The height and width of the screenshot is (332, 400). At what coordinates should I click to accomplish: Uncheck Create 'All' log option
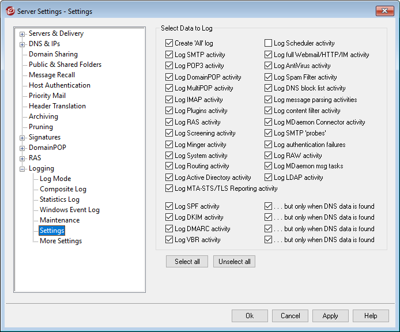(169, 43)
